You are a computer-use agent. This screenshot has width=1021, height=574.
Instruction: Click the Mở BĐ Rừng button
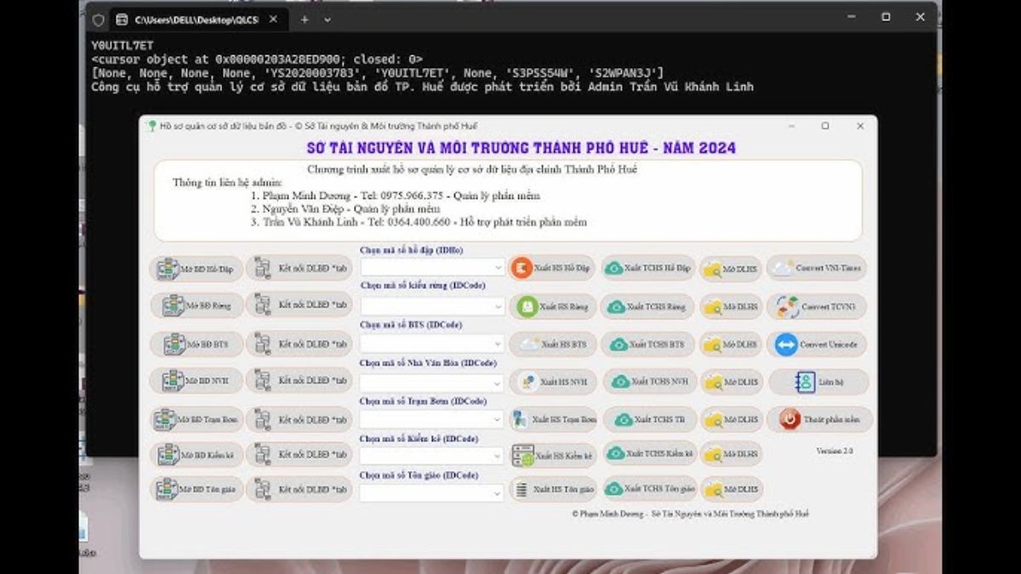coord(196,305)
